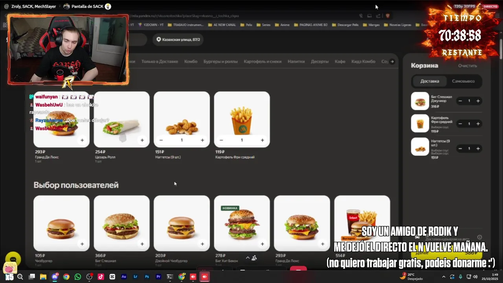Launch CapCut from the taskbar

click(x=112, y=277)
